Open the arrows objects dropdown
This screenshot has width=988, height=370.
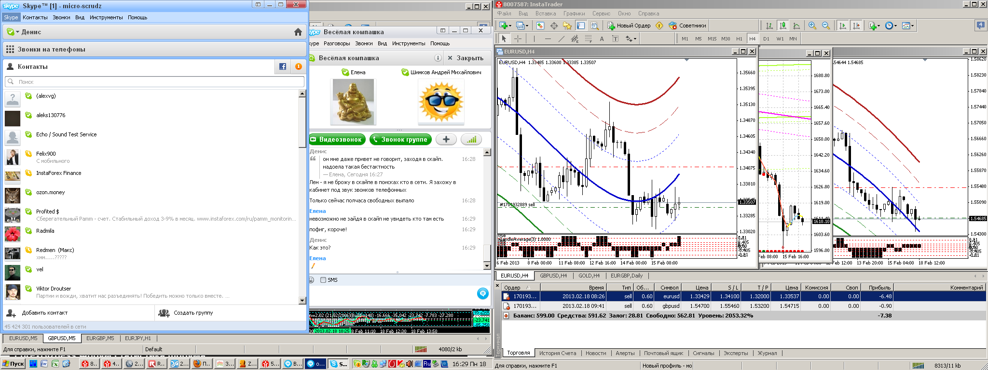631,39
